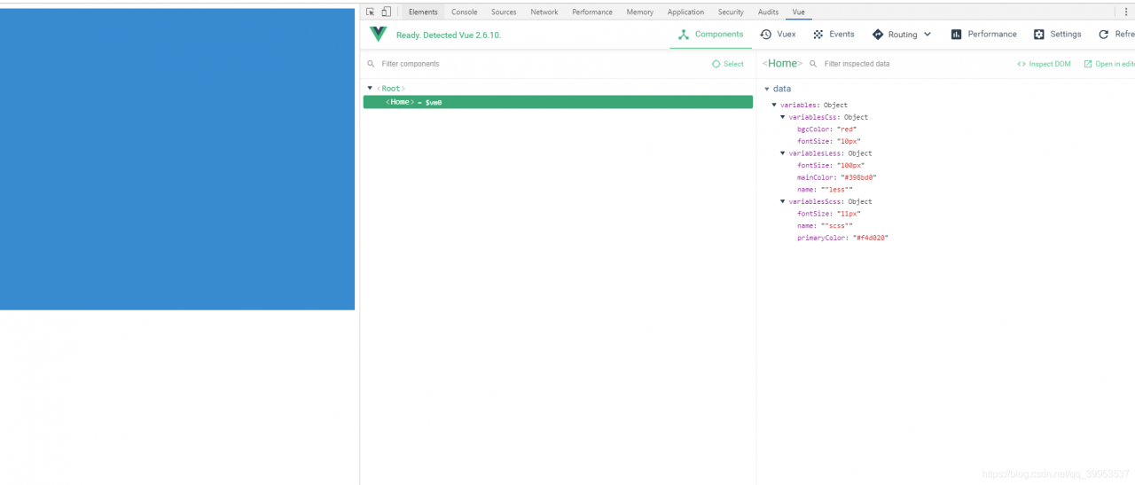Image resolution: width=1135 pixels, height=485 pixels.
Task: Switch to the Vuex tab
Action: pyautogui.click(x=778, y=35)
